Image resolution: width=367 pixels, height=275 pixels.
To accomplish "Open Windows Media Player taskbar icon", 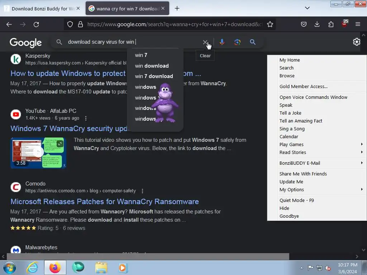I will [x=123, y=268].
